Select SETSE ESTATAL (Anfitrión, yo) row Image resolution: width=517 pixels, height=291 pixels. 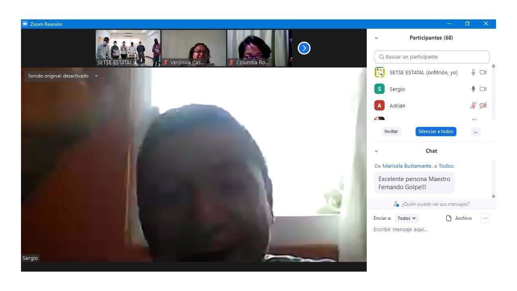[432, 72]
